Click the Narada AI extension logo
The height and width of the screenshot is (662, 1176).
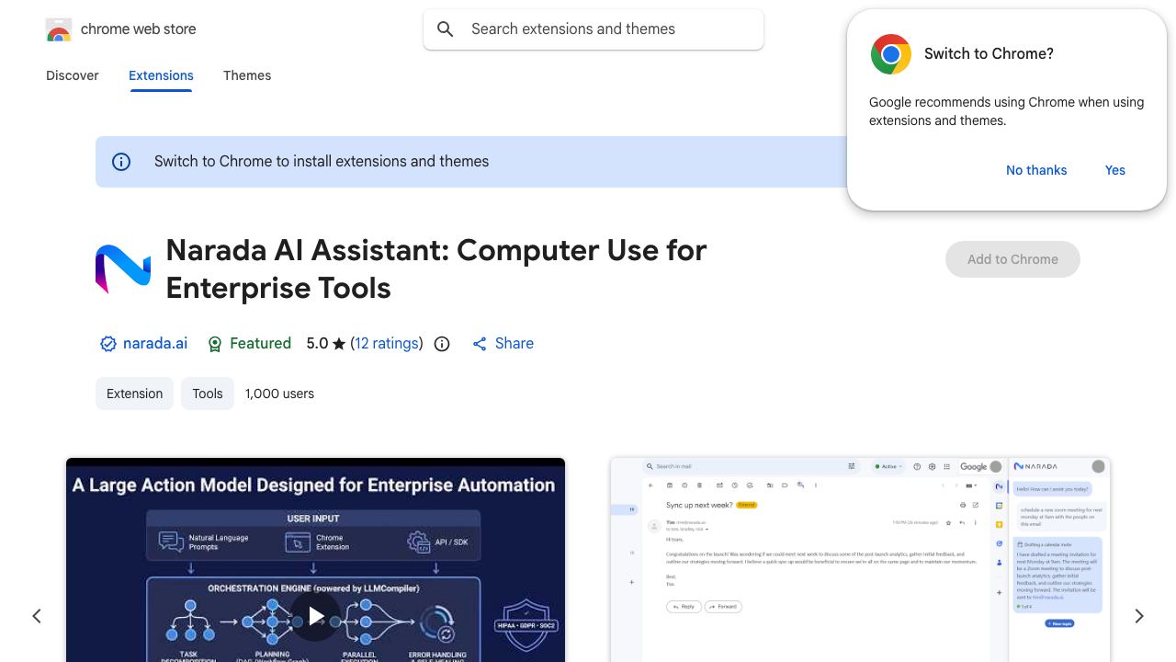coord(123,268)
